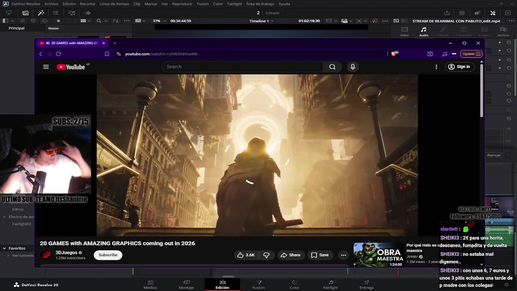Switch to the Video inspector tab
This screenshot has width=517, height=291.
(404, 32)
